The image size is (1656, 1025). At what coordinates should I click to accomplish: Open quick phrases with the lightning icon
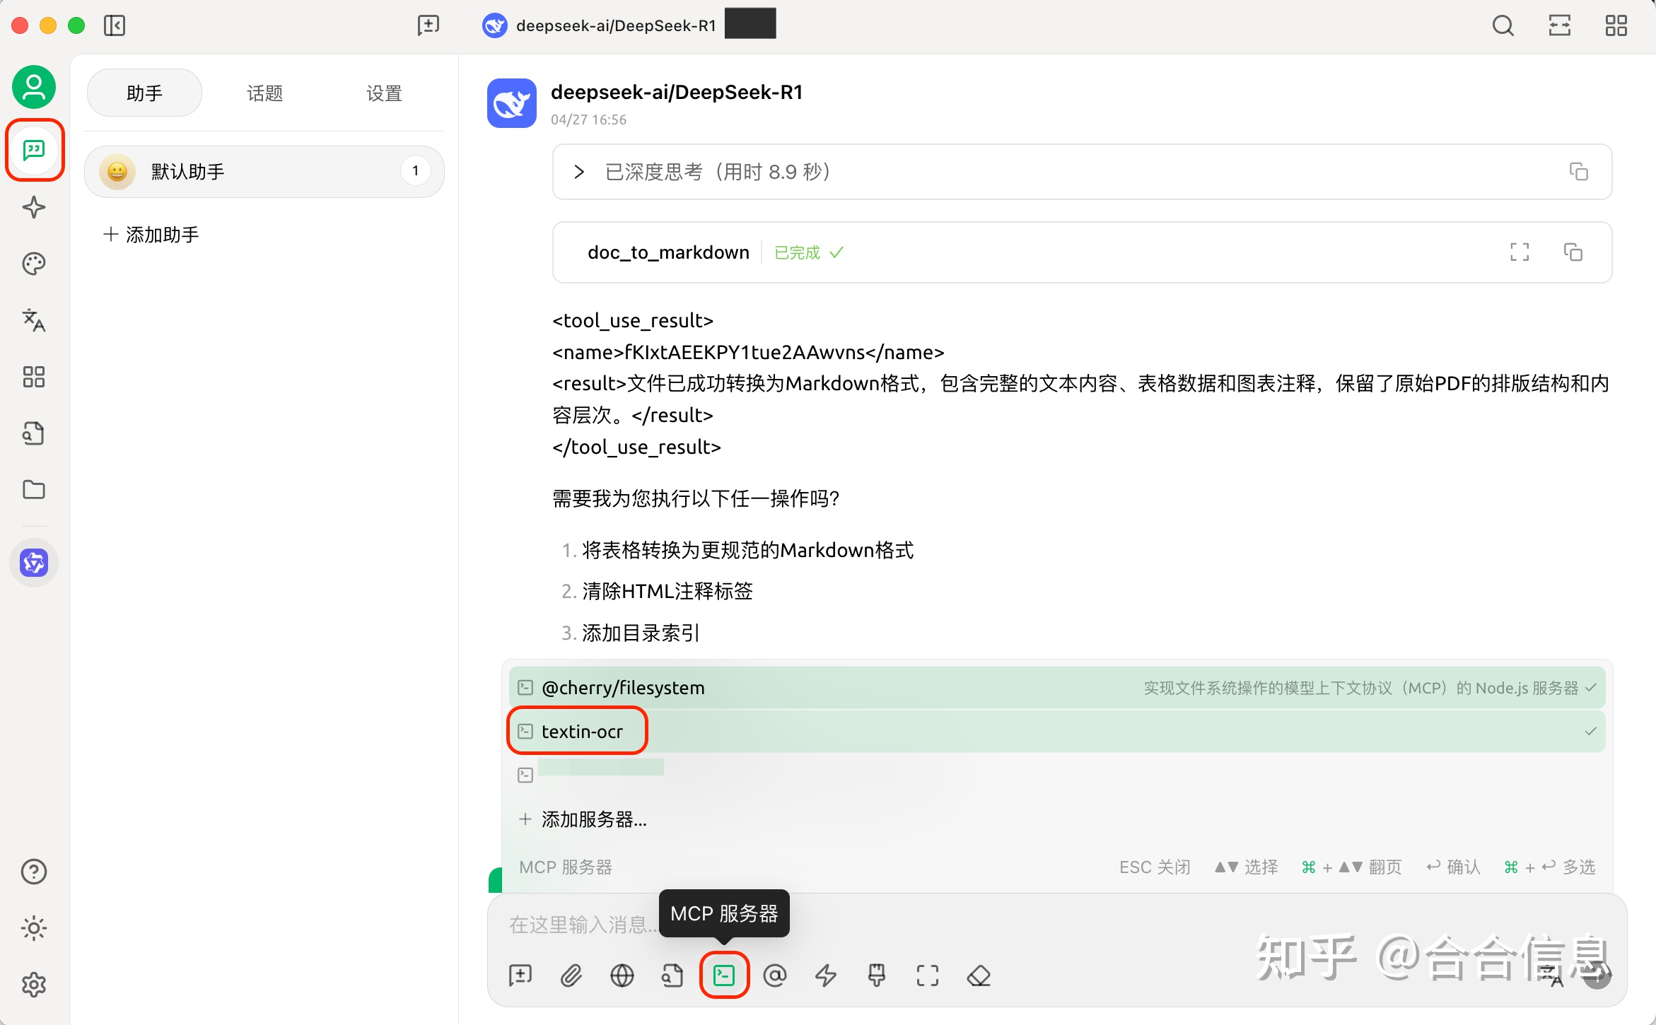pyautogui.click(x=825, y=976)
